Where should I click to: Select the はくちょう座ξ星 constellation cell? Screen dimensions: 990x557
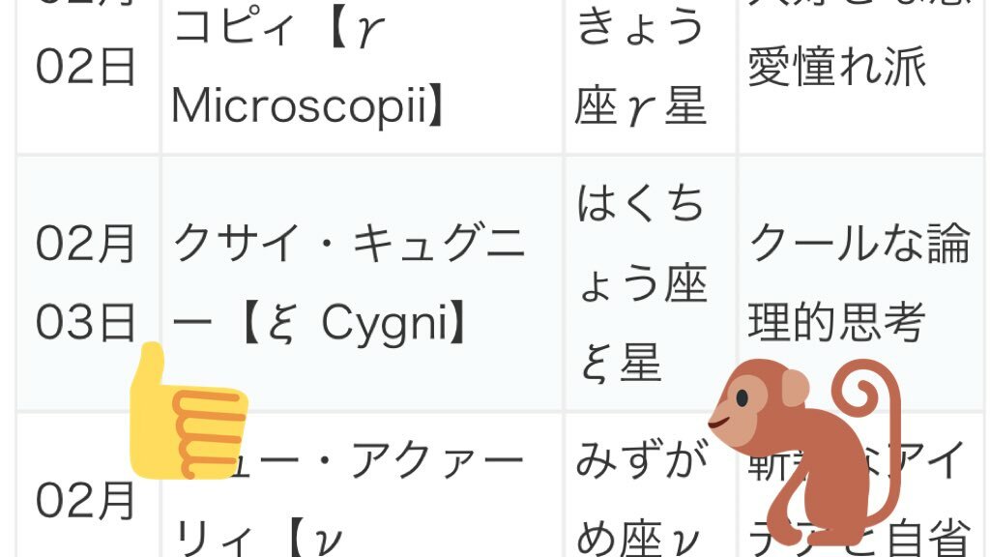(650, 283)
